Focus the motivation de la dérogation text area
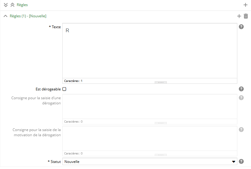The image size is (251, 169). click(150, 138)
